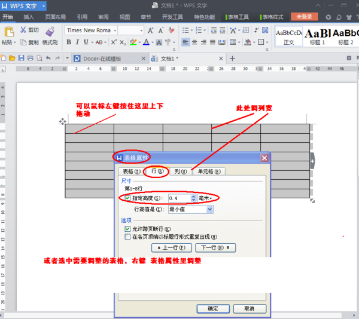The height and width of the screenshot is (319, 359).
Task: Close the table properties dialog
Action: (x=264, y=158)
